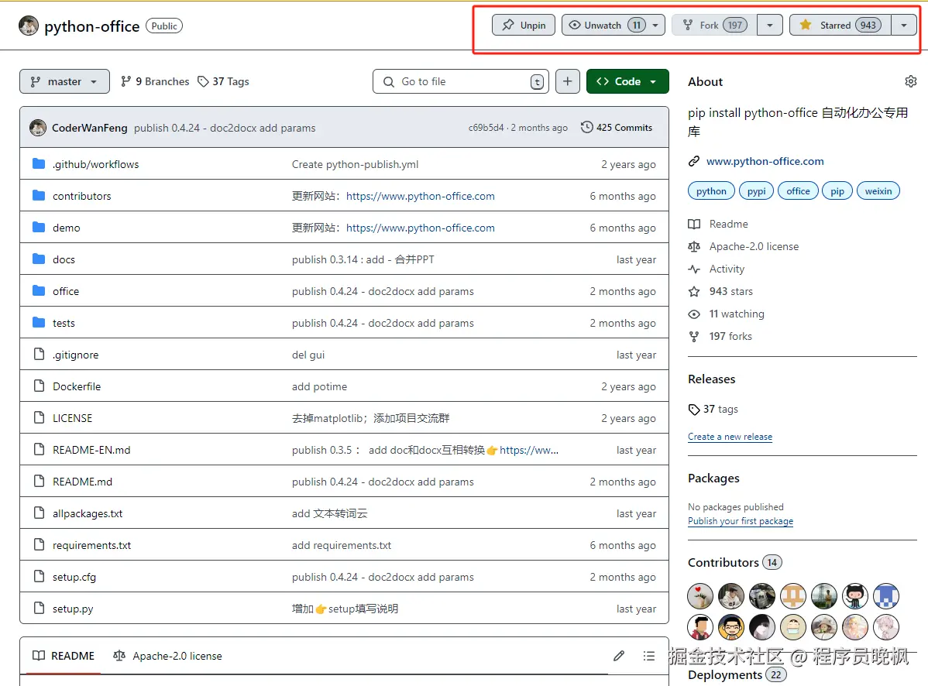Open the 37 tags link under Releases
This screenshot has width=928, height=686.
point(713,410)
